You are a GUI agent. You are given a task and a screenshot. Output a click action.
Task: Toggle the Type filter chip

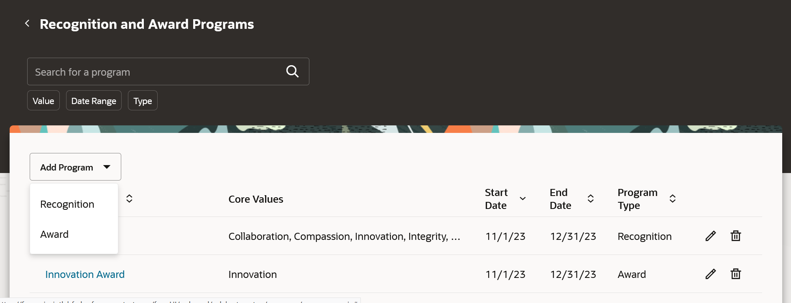tap(143, 100)
